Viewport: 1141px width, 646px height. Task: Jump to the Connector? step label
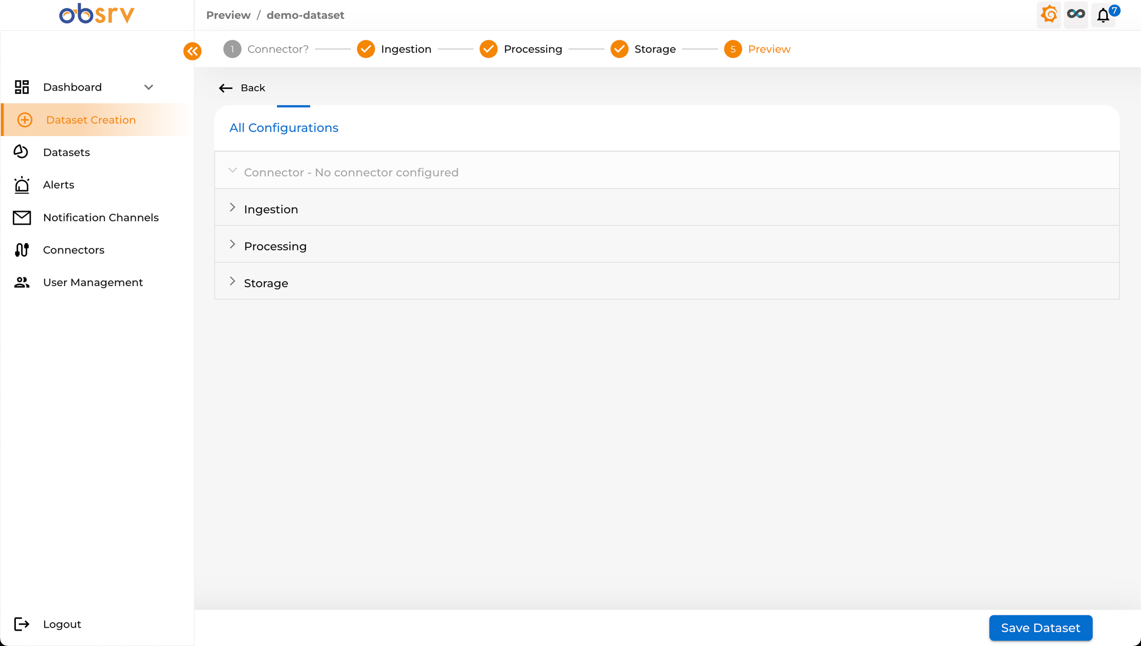coord(278,49)
